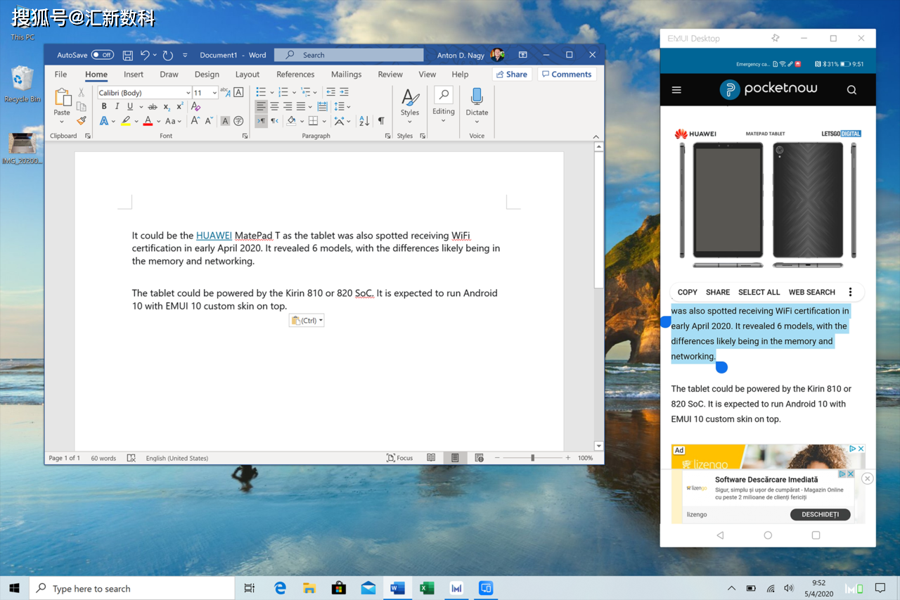This screenshot has height=600, width=900.
Task: Click the Strikethrough formatting icon
Action: (x=153, y=107)
